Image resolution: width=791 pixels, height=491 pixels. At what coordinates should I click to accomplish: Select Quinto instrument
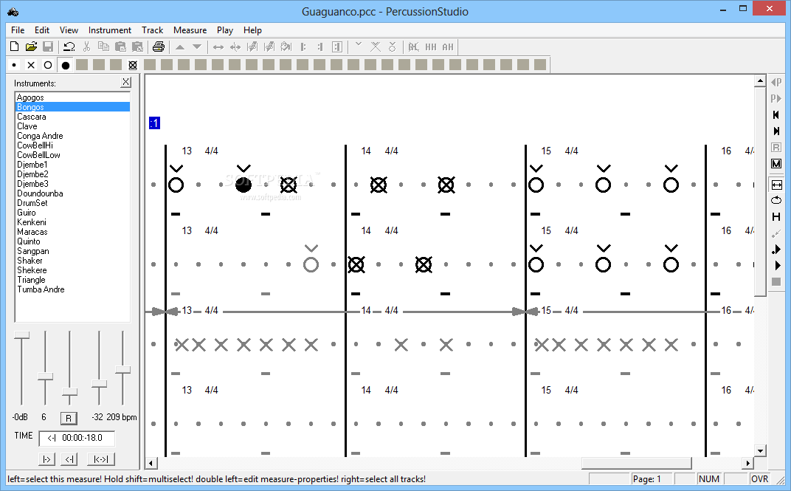72,241
